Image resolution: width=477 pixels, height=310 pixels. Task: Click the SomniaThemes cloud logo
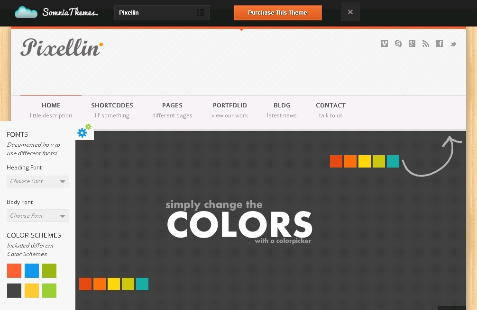(56, 12)
